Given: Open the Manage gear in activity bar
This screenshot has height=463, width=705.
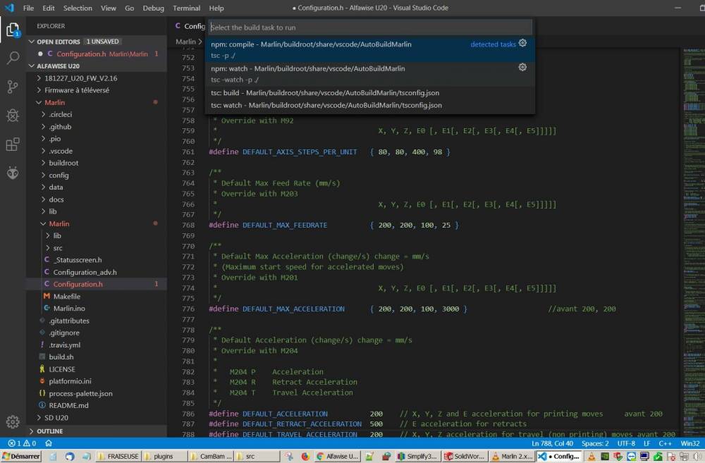Looking at the screenshot, I should click(x=13, y=421).
